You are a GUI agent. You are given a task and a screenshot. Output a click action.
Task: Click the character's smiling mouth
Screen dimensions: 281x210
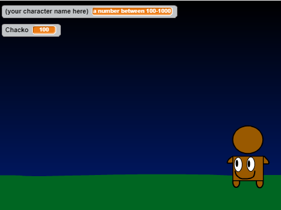click(245, 175)
